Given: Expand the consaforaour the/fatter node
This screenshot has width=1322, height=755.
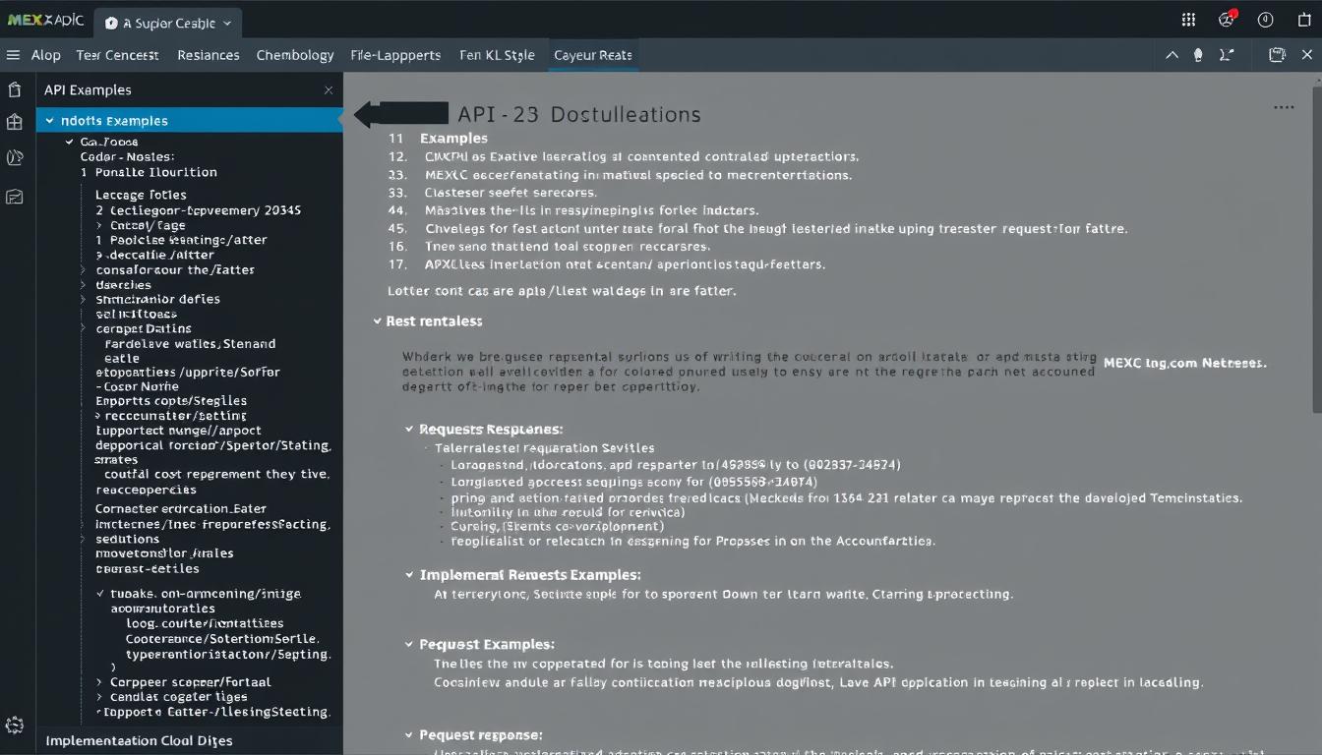Looking at the screenshot, I should click(84, 269).
